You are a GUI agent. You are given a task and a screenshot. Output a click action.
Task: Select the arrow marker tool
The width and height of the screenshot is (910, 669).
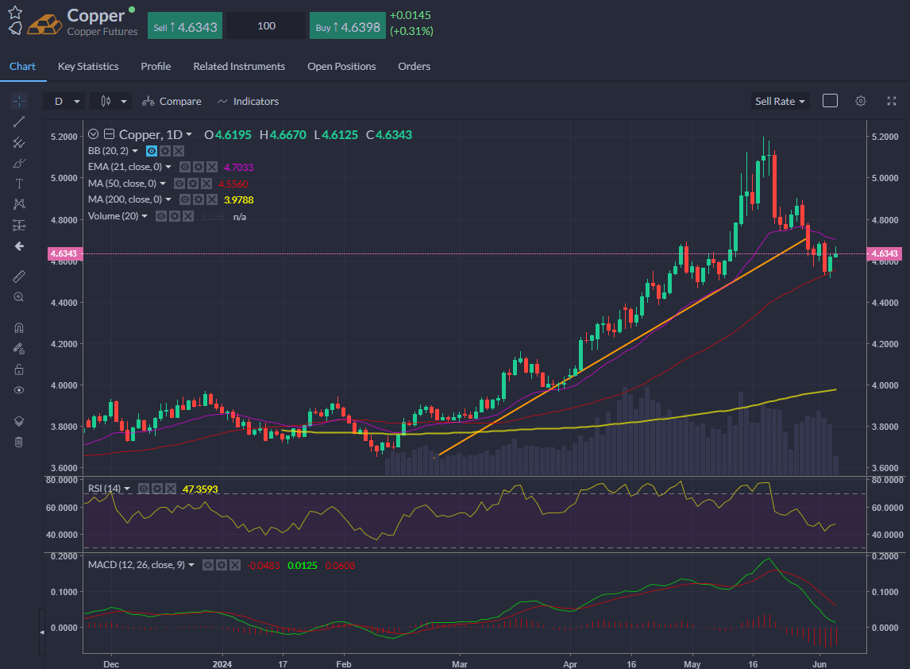pyautogui.click(x=19, y=246)
